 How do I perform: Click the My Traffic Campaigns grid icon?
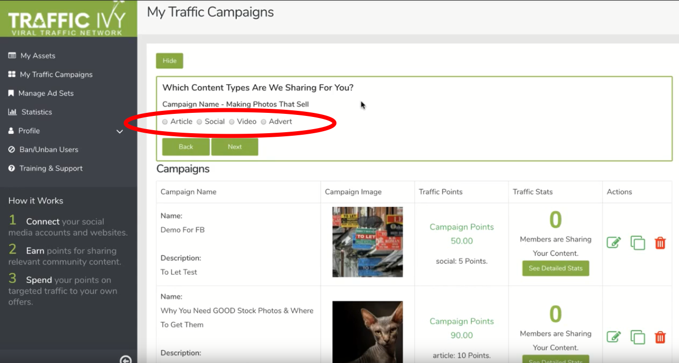[12, 74]
